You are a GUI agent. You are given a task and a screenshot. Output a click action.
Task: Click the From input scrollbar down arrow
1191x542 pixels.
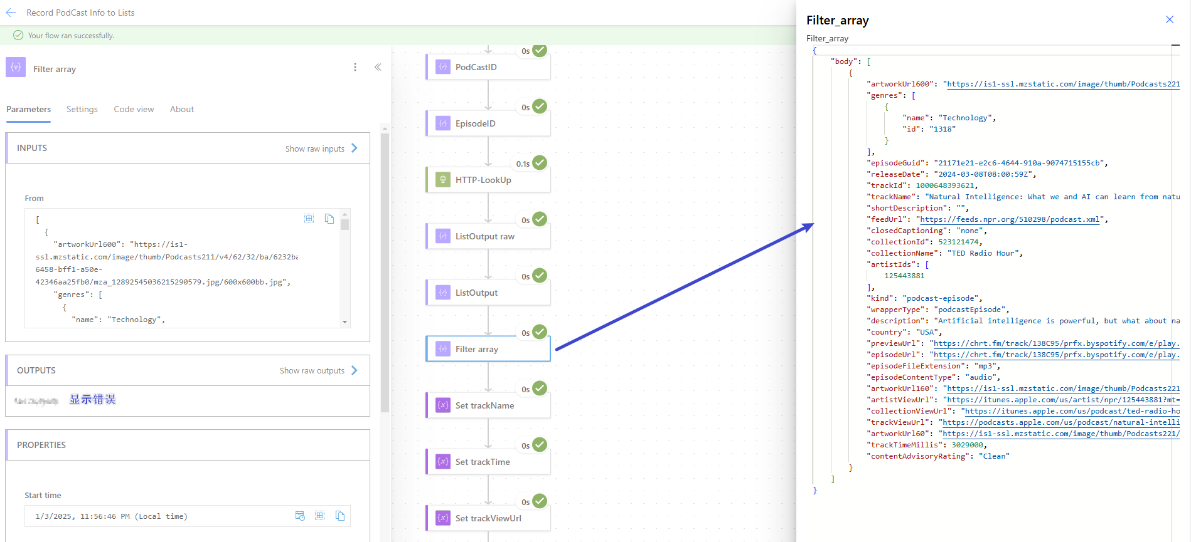pos(344,322)
